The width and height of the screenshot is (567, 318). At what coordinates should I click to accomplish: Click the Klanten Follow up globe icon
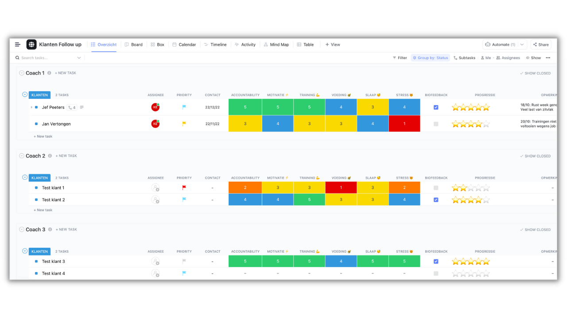pos(31,45)
